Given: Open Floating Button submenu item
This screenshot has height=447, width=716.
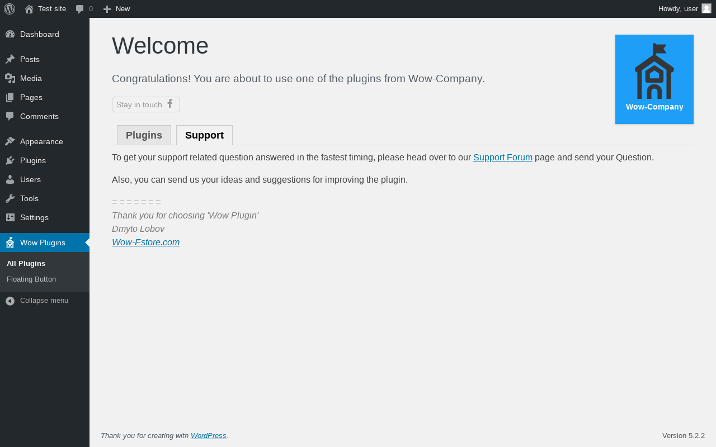Looking at the screenshot, I should point(31,279).
